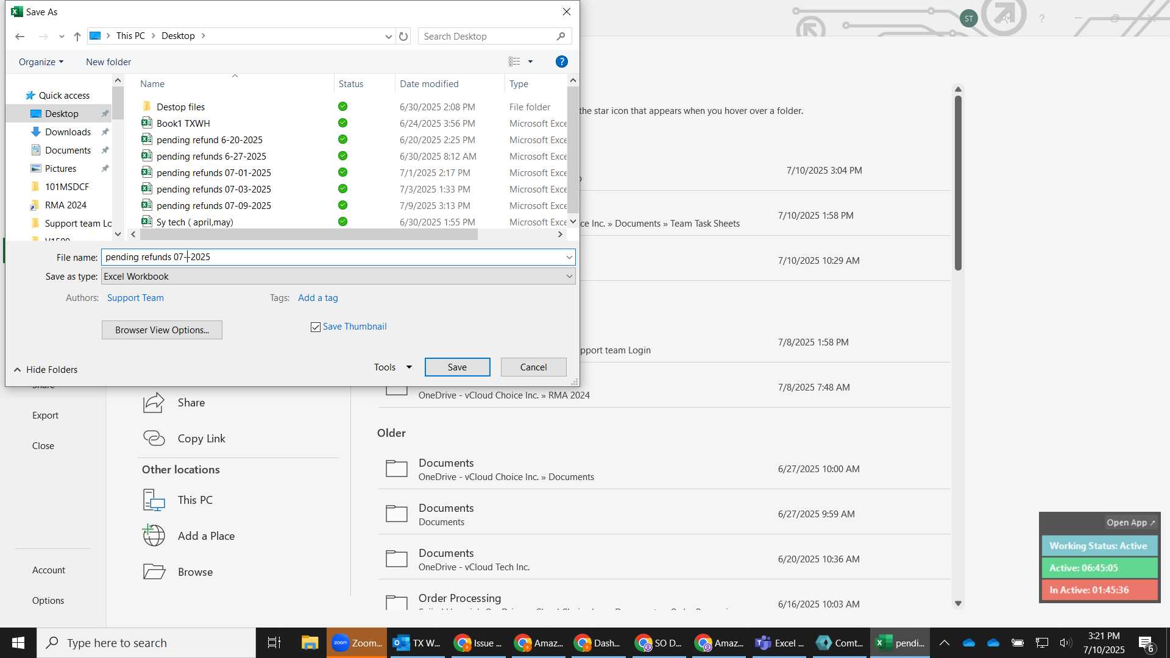Open the notification center icon
1170x658 pixels.
click(1146, 643)
